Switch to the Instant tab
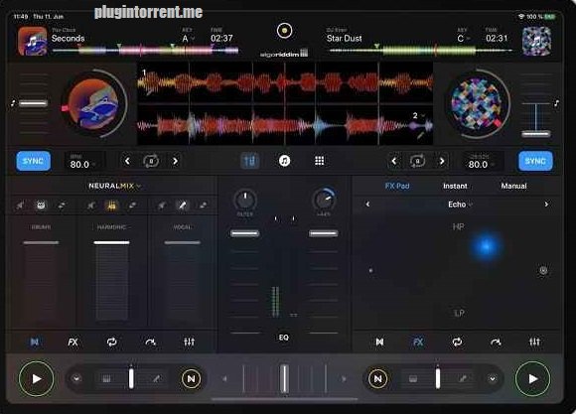 coord(455,186)
